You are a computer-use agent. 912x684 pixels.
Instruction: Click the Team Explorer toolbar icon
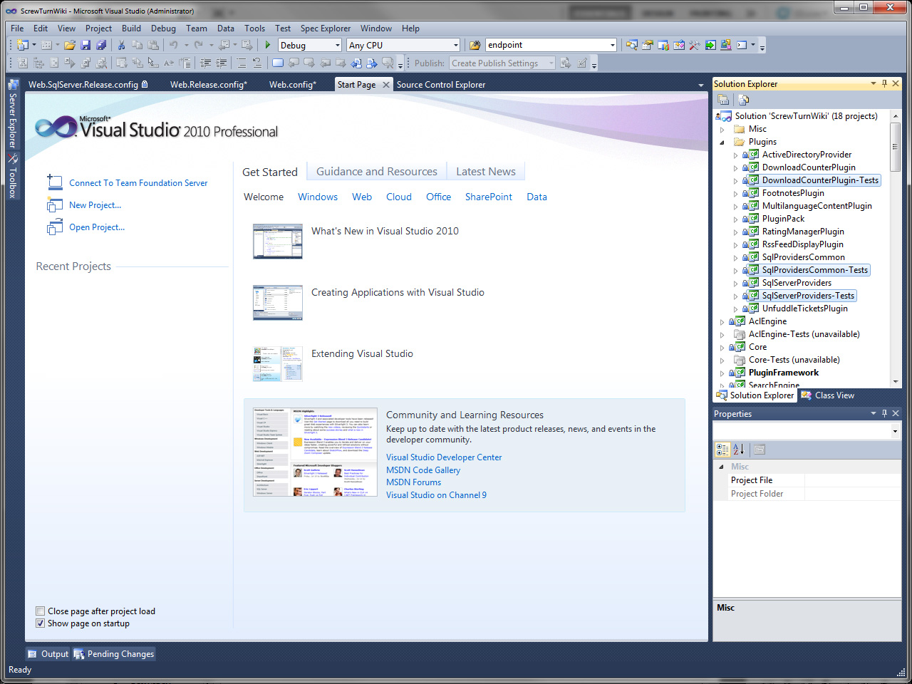(663, 45)
